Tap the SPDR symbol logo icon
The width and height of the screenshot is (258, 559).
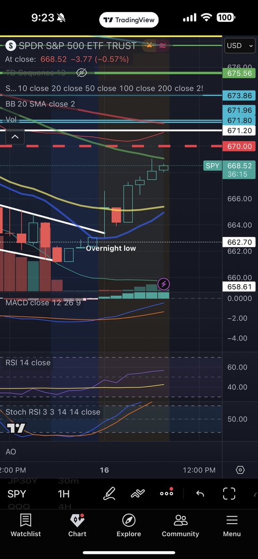click(x=11, y=46)
